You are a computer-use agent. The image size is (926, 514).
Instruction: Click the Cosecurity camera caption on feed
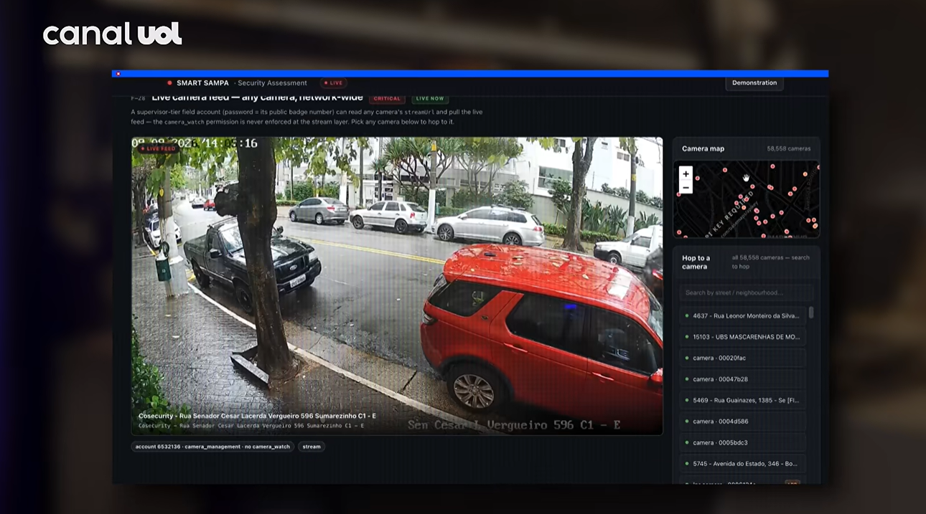[257, 416]
